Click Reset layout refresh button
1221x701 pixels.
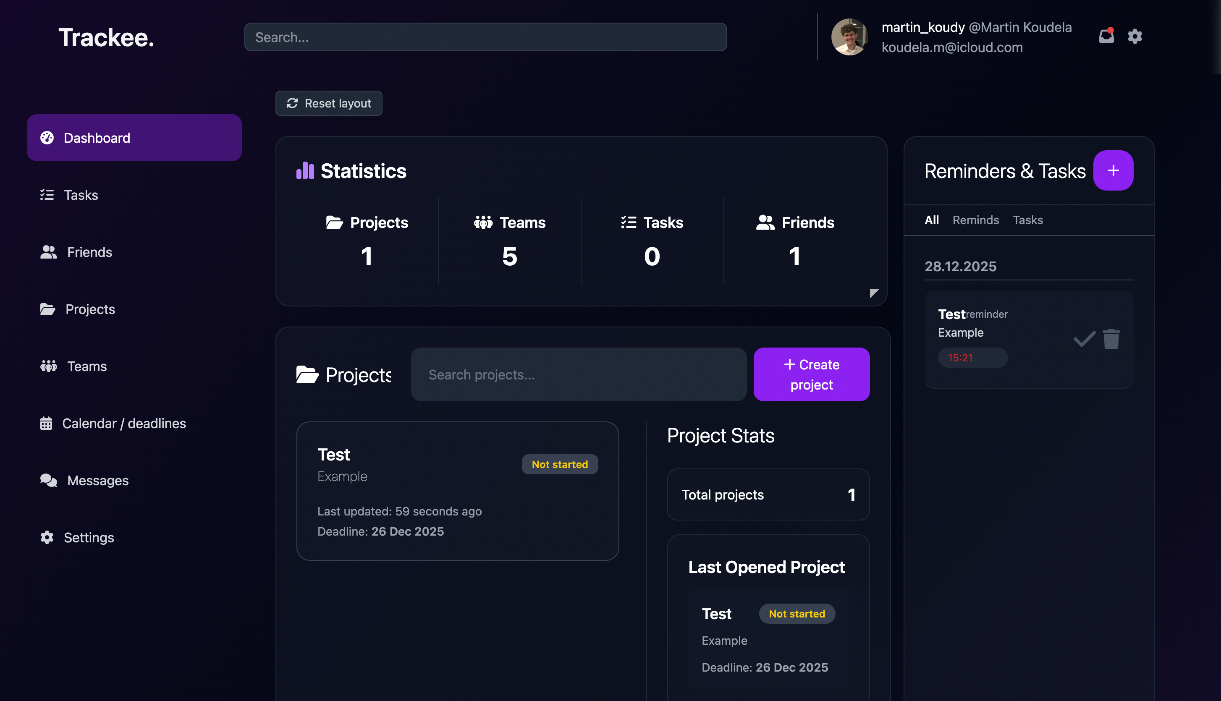328,103
